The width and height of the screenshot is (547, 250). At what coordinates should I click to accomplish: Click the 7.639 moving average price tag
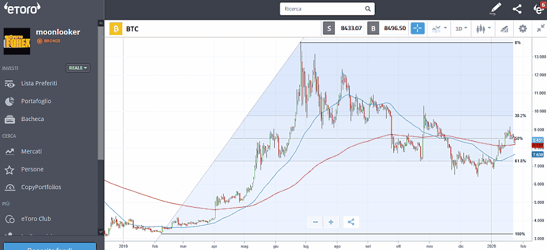click(538, 154)
